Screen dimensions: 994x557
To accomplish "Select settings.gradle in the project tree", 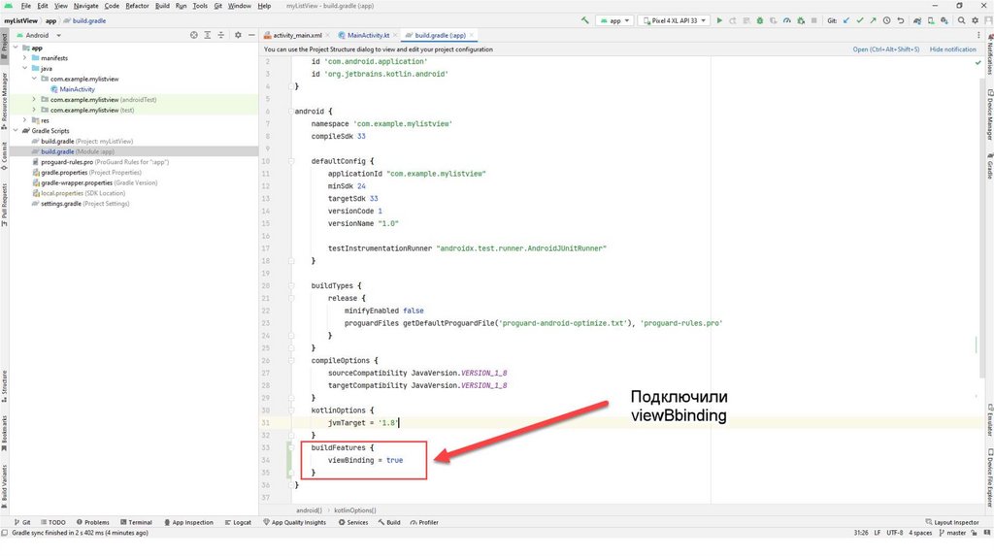I will pyautogui.click(x=60, y=204).
